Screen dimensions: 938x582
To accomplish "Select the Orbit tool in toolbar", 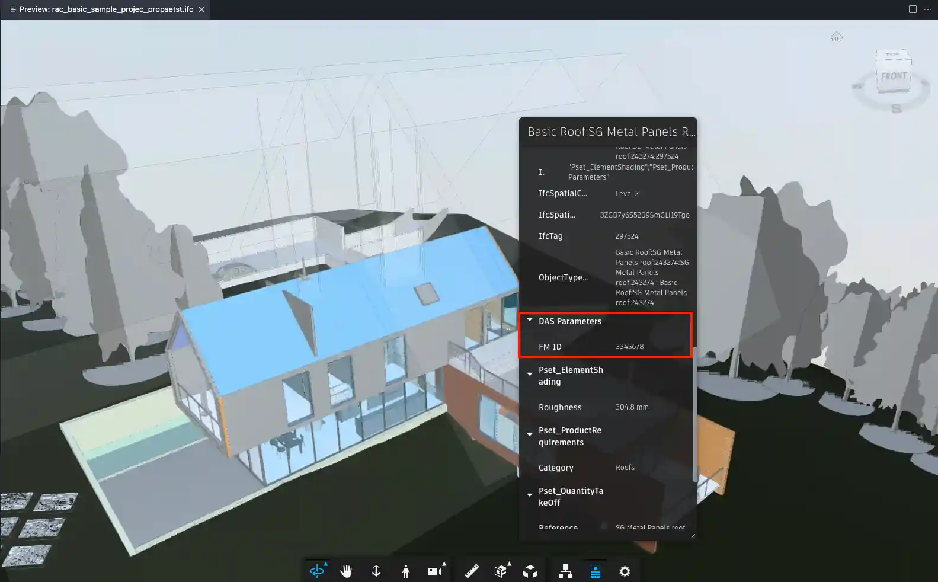I will pos(317,571).
